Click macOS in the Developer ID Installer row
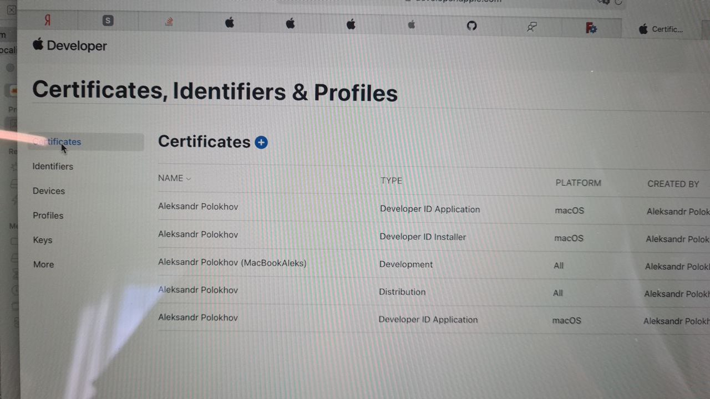The width and height of the screenshot is (710, 399). [569, 238]
